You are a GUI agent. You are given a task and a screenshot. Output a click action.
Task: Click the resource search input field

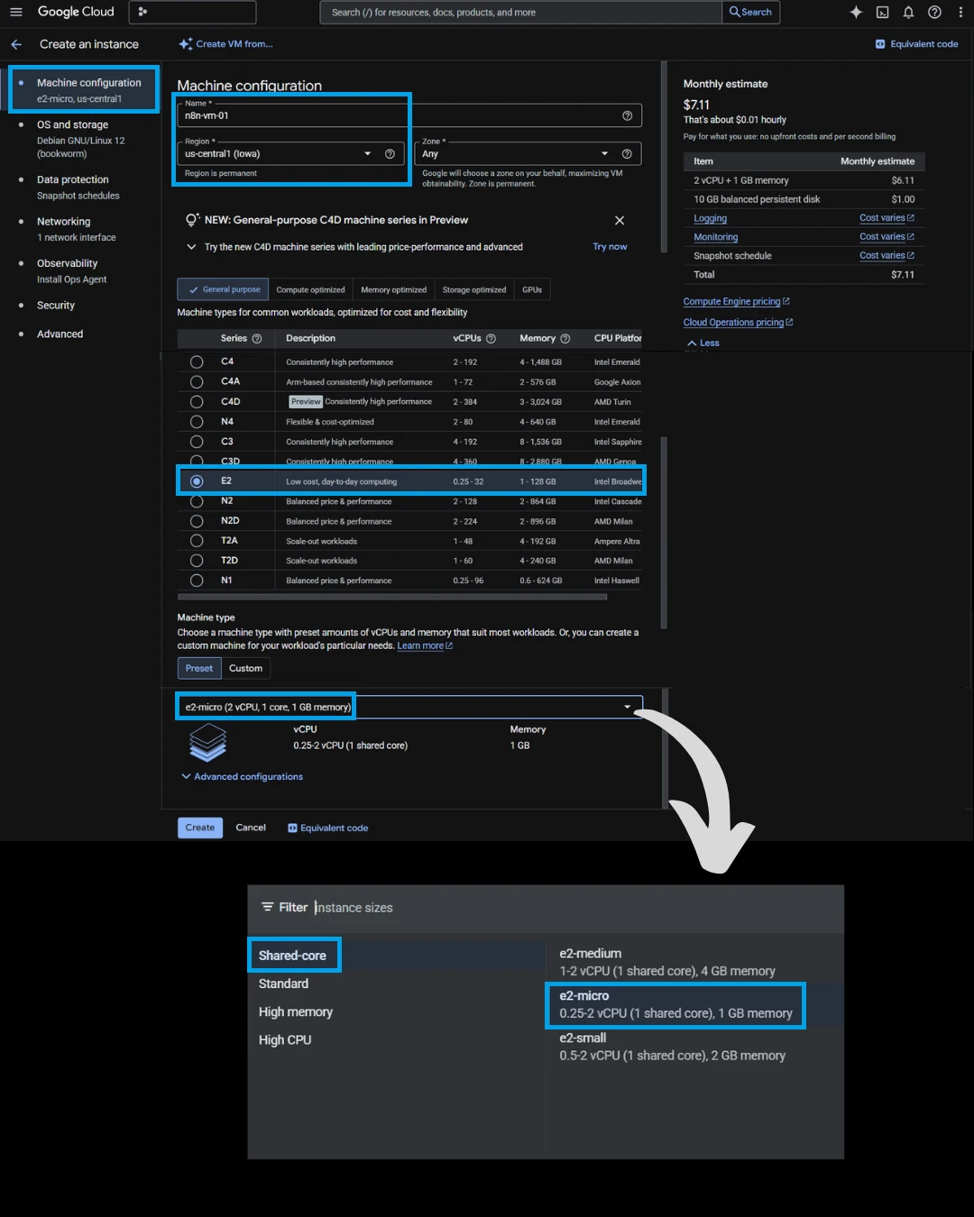pos(521,12)
